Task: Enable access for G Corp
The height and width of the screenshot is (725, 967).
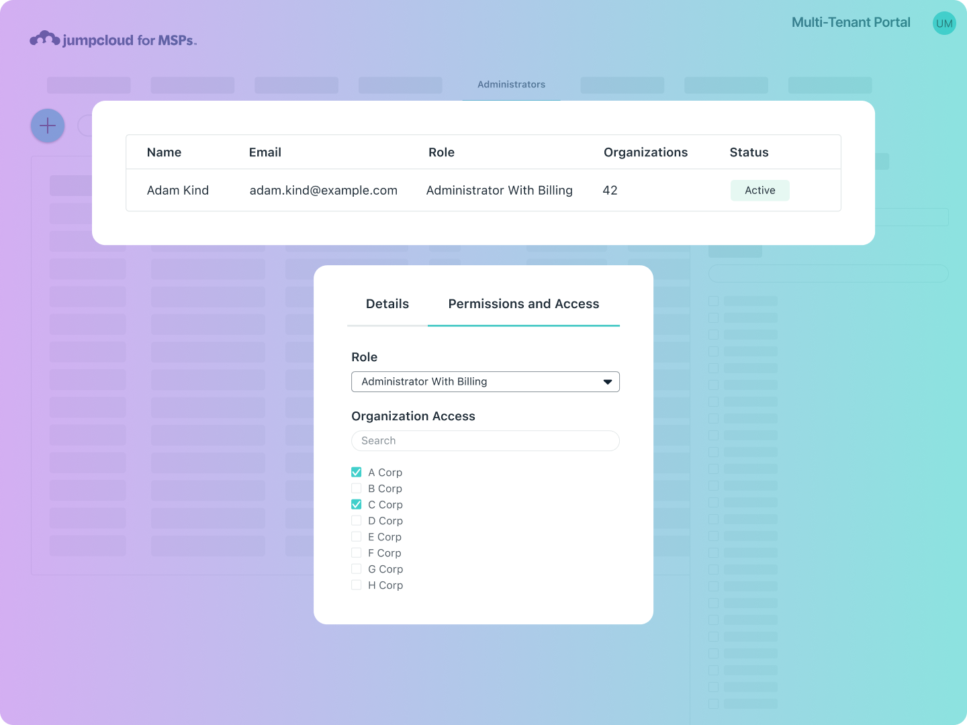Action: click(x=357, y=569)
